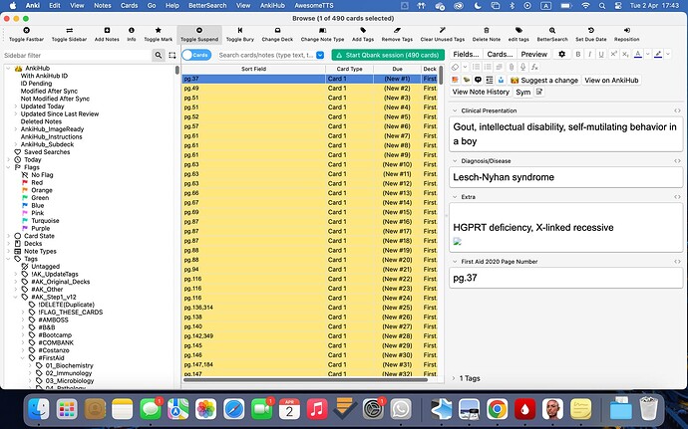Click the Sidebar filter input field

77,55
